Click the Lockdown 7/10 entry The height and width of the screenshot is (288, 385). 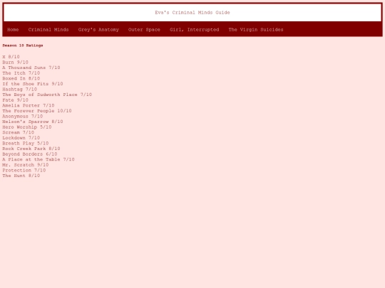[x=21, y=138]
